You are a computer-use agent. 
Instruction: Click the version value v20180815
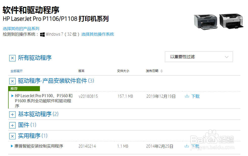click(88, 96)
